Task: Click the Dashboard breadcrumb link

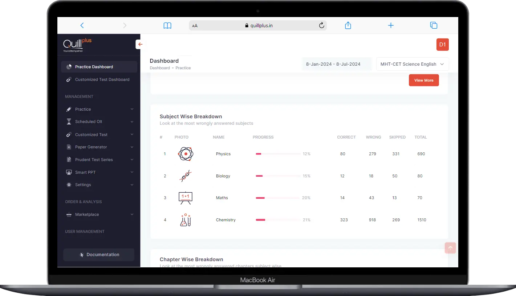Action: (x=160, y=68)
